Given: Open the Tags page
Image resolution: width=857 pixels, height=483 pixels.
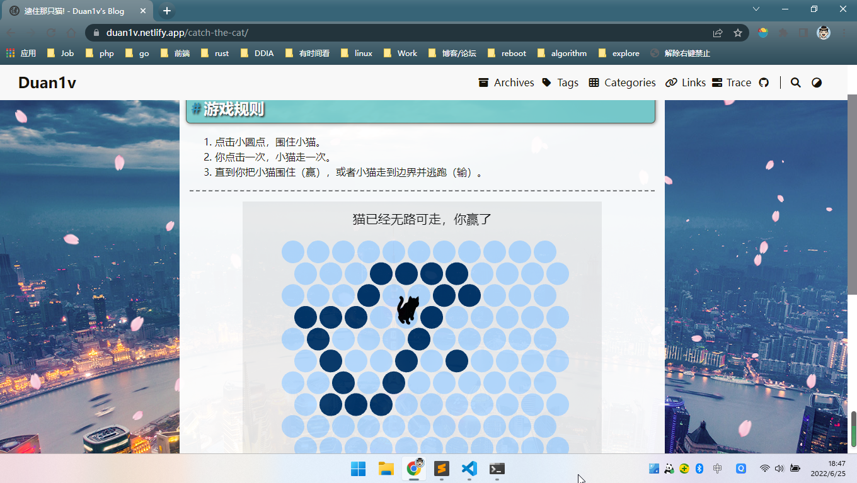Looking at the screenshot, I should 560,82.
